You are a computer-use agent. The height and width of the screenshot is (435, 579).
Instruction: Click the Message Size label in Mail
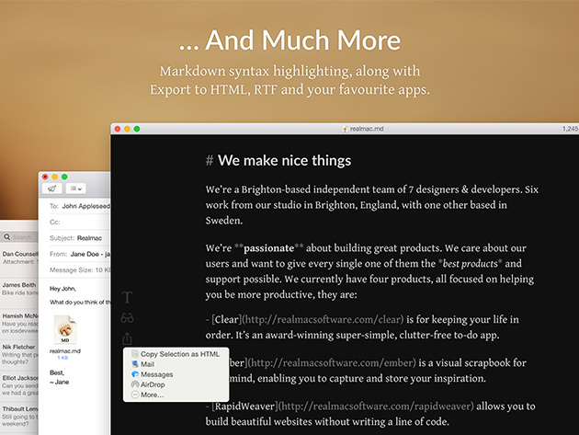click(72, 269)
